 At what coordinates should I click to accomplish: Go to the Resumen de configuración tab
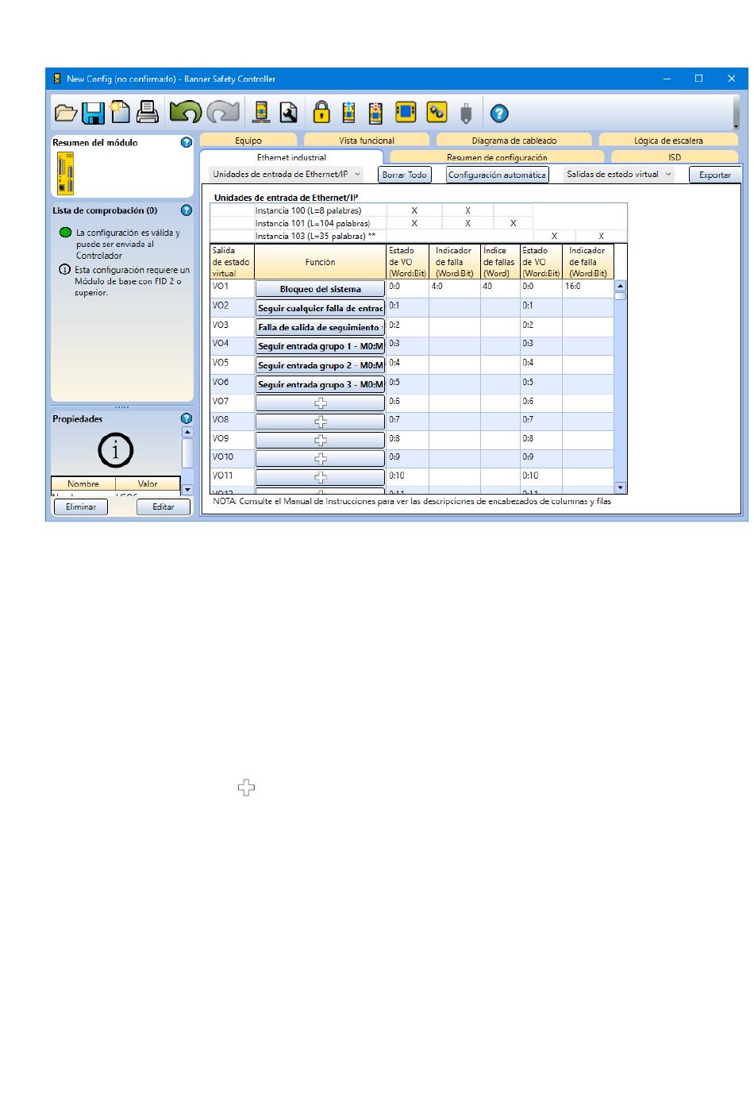pyautogui.click(x=497, y=157)
